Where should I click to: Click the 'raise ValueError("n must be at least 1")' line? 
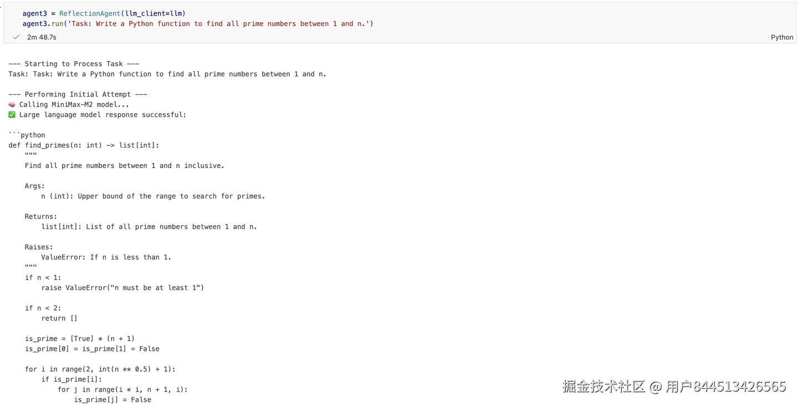point(122,287)
